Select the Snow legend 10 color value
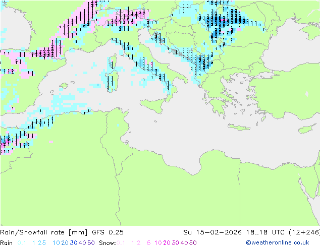 tap(158, 243)
